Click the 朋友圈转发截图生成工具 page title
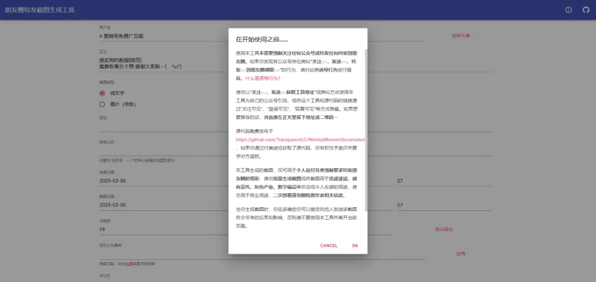596x282 pixels. pos(40,10)
